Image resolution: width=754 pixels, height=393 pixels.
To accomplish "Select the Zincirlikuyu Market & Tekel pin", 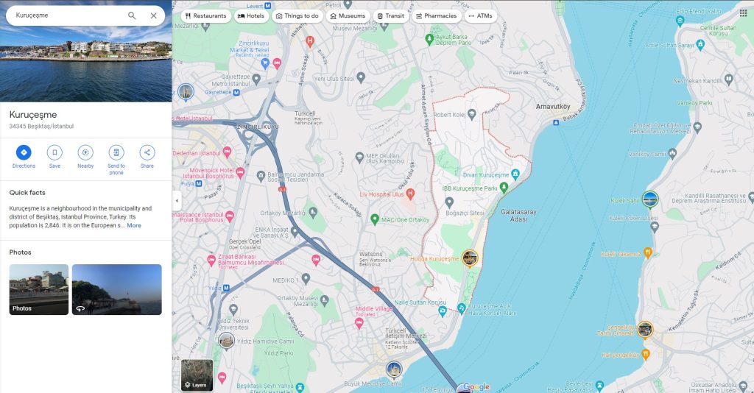I will 265,63.
